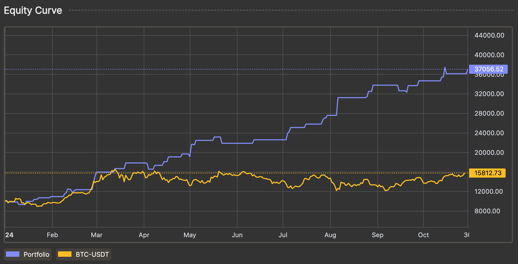
Task: Click the yellow BTC-USDT legend color swatch
Action: click(65, 254)
